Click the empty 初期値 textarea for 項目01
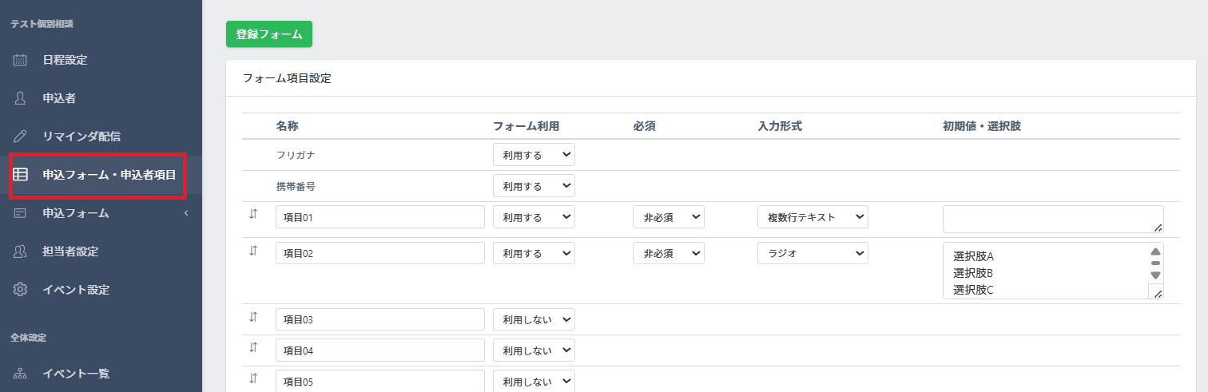Screen dimensions: 1208x392 tap(1052, 219)
